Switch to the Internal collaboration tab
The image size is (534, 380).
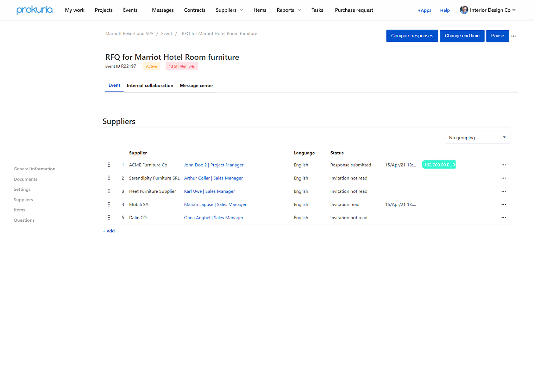(x=150, y=85)
